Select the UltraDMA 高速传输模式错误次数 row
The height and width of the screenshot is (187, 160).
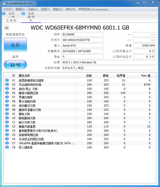click(78, 143)
